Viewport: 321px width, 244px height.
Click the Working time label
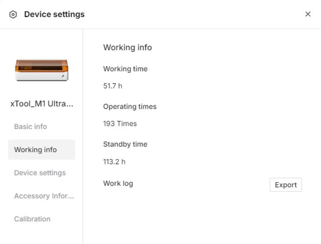click(125, 69)
